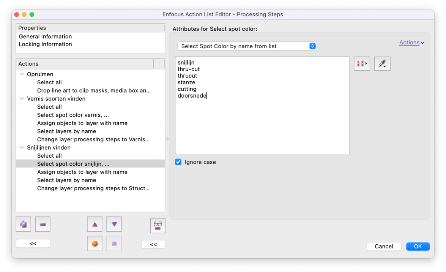
Task: Select the eyedropper color picker tool
Action: tap(382, 63)
